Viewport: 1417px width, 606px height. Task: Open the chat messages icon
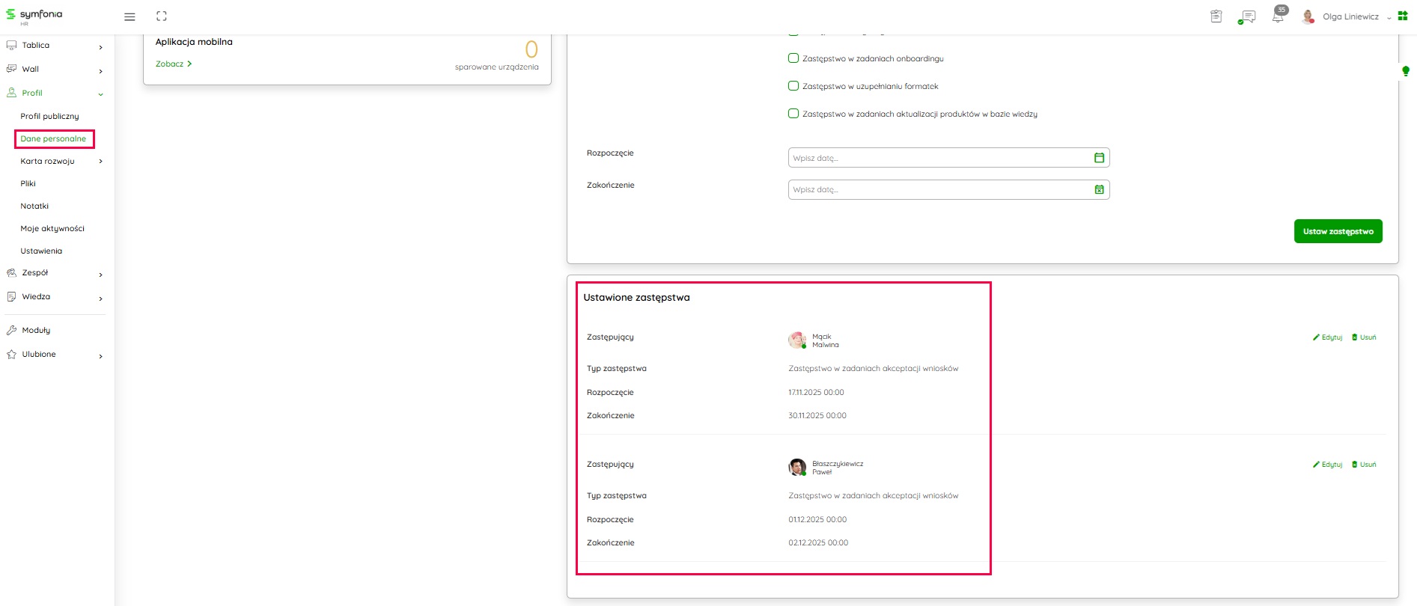click(1247, 16)
